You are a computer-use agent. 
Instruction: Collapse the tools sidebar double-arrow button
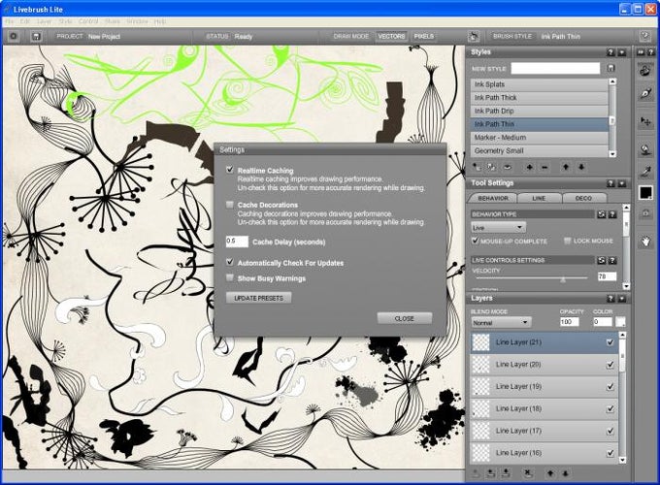pos(641,52)
